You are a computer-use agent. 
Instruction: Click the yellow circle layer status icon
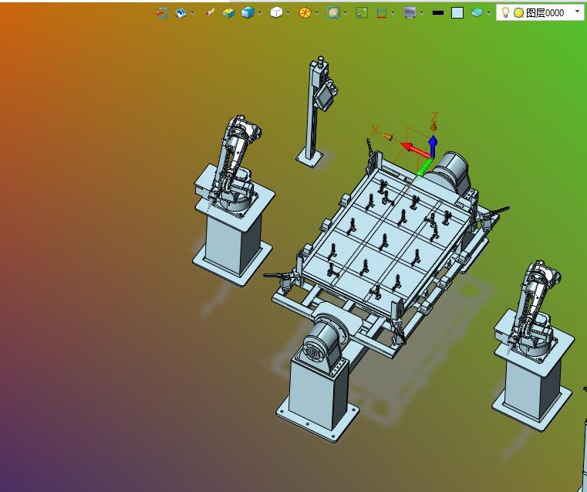[518, 13]
